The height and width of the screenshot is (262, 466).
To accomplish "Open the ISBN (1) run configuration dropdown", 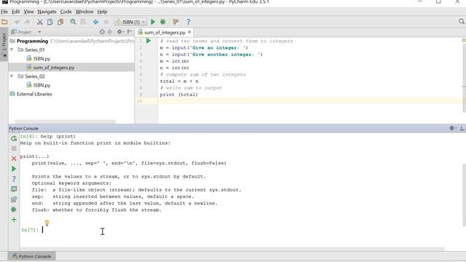I will (130, 22).
